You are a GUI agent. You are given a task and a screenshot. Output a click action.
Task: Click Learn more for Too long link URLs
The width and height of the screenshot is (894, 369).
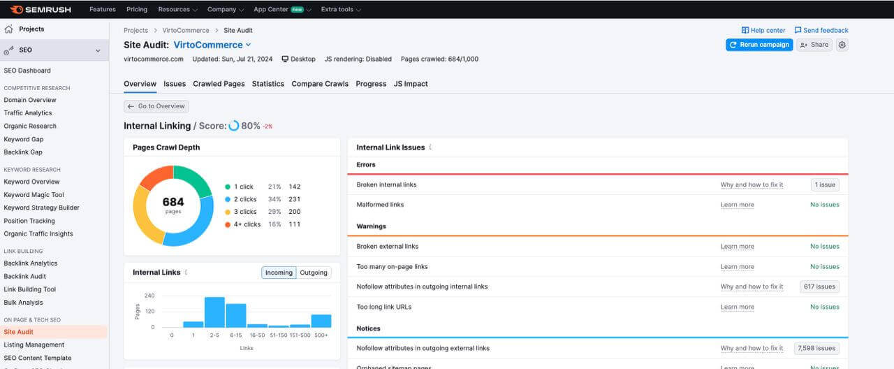[738, 307]
